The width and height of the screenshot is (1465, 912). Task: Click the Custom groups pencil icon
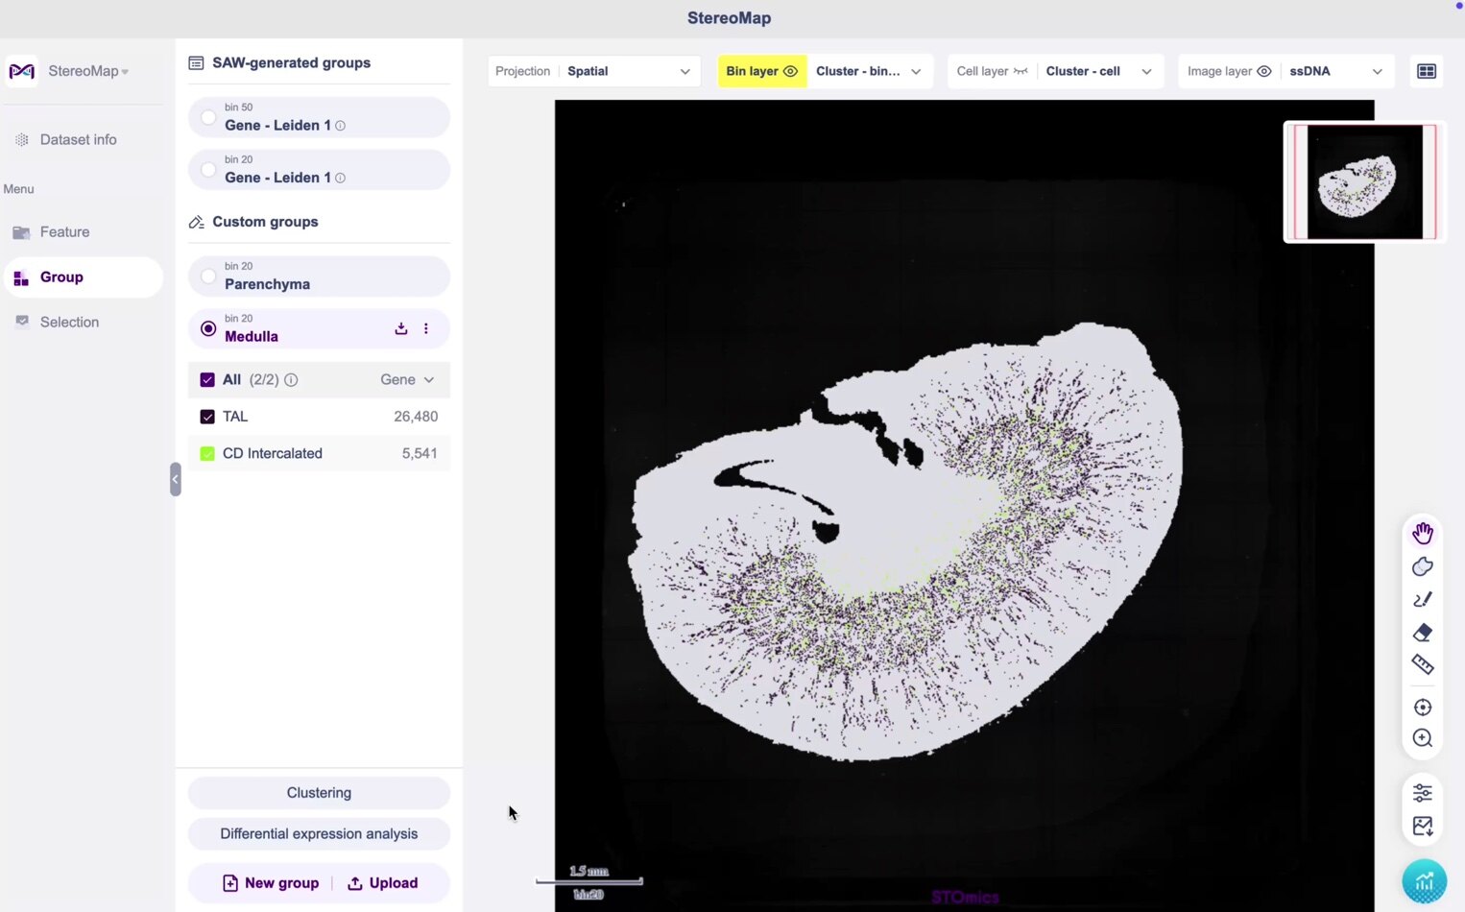click(x=196, y=222)
